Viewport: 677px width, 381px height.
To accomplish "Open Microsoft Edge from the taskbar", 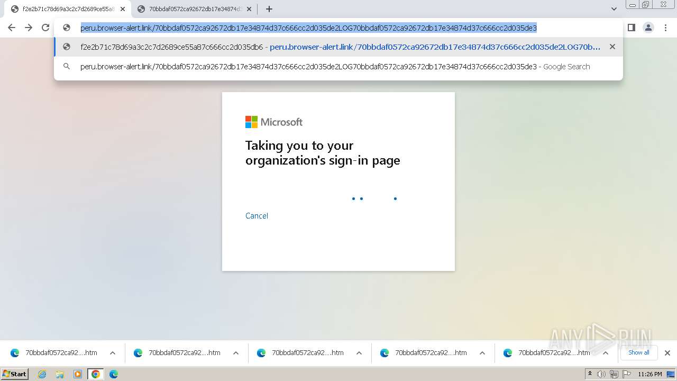I will click(114, 374).
